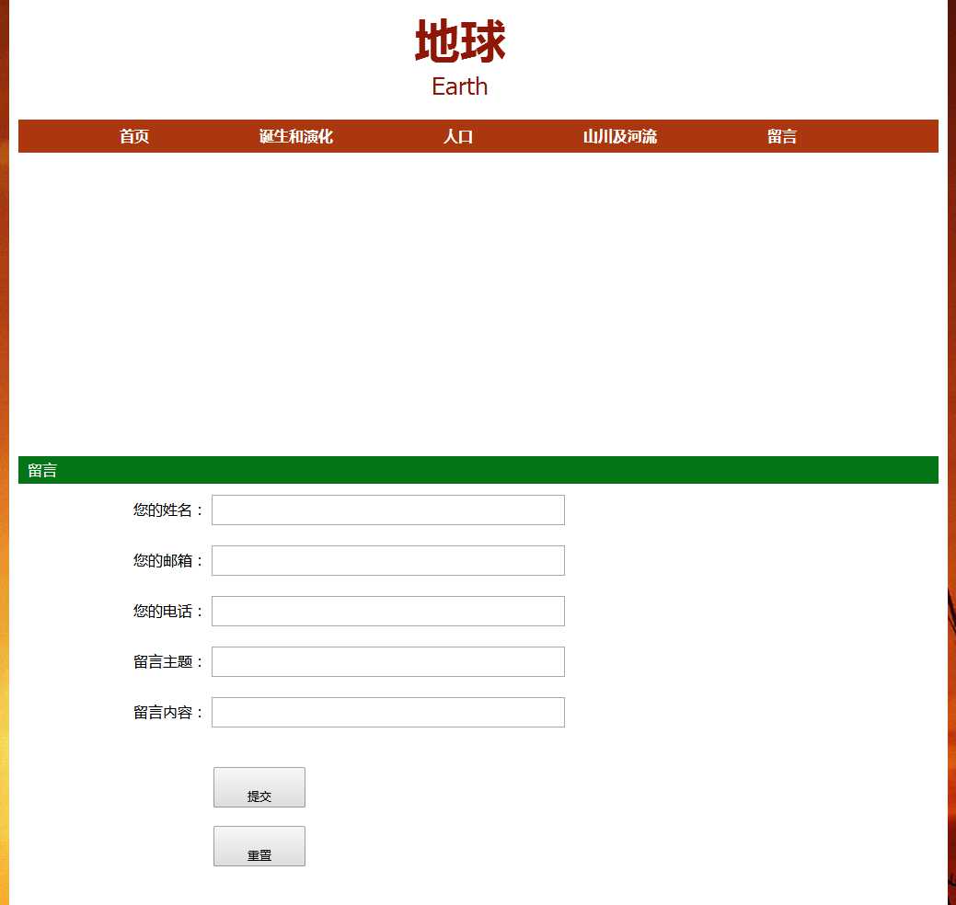The width and height of the screenshot is (956, 905).
Task: Click 留言 in the red navigation bar
Action: point(781,137)
